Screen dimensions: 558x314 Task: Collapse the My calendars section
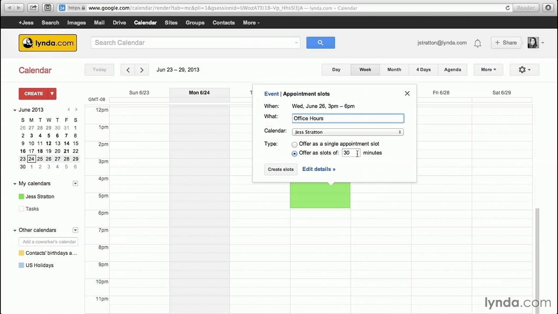click(15, 184)
